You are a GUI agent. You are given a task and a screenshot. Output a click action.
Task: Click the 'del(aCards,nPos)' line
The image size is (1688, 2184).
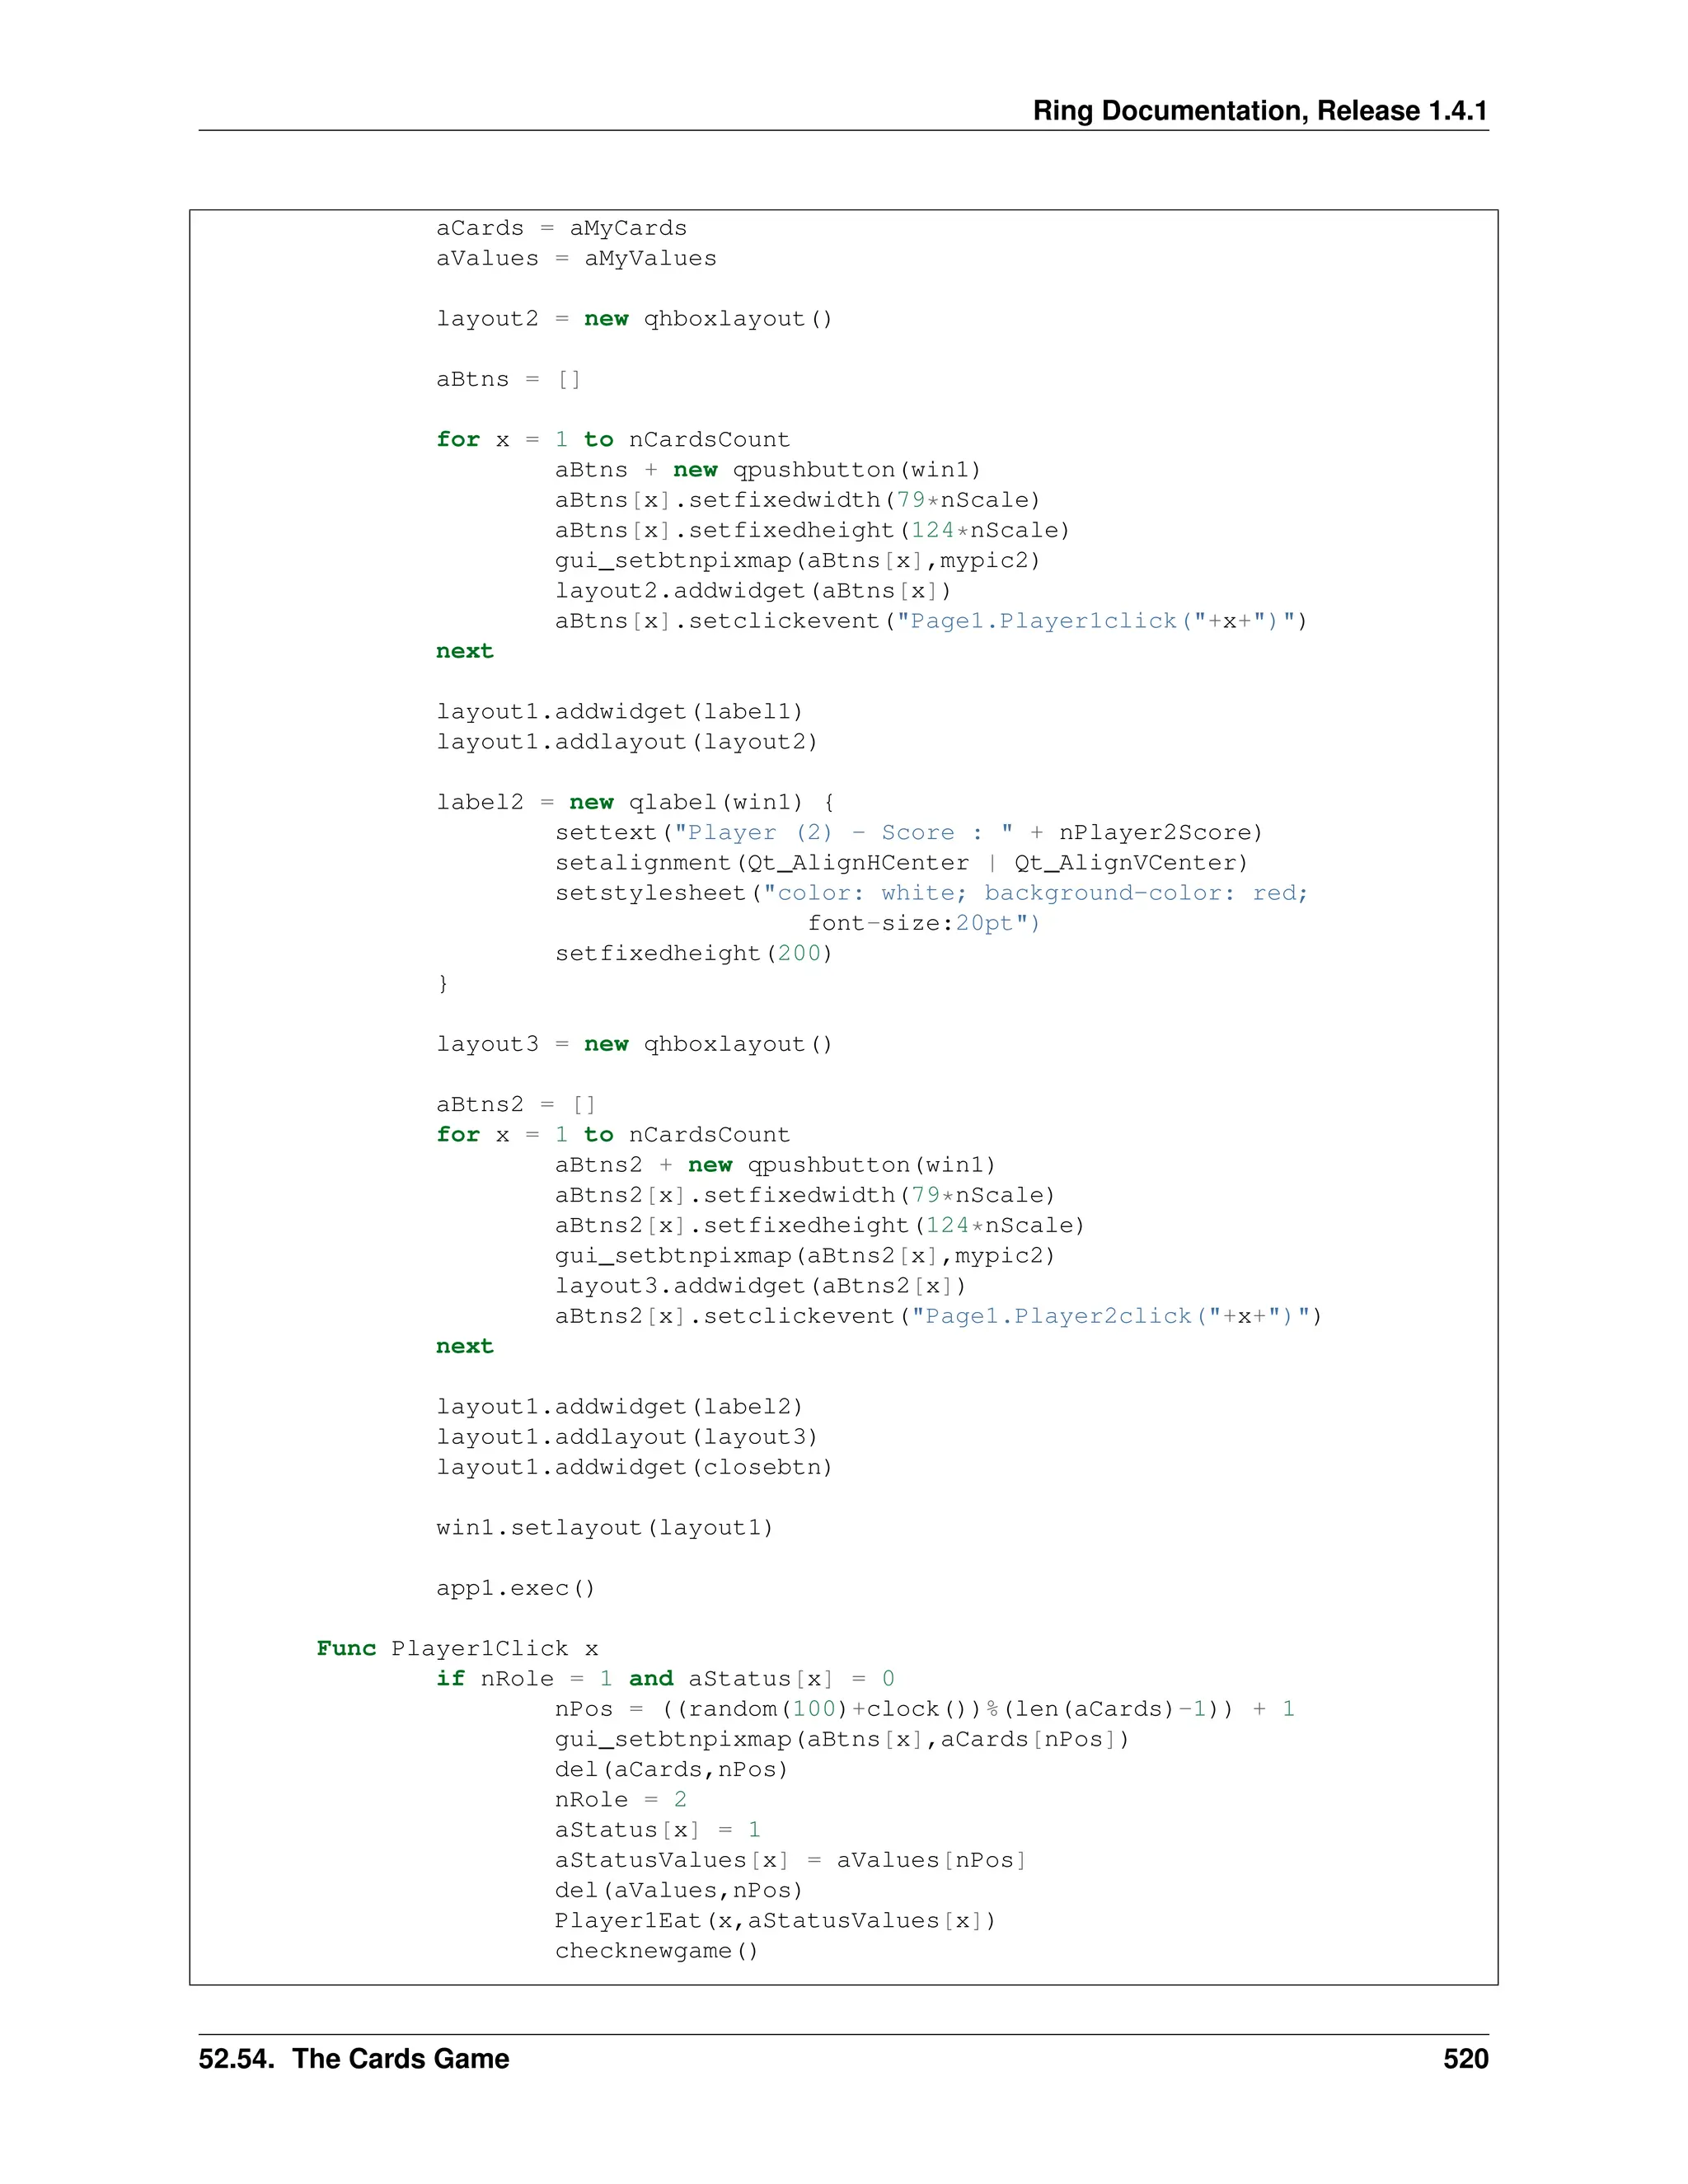tap(671, 1769)
